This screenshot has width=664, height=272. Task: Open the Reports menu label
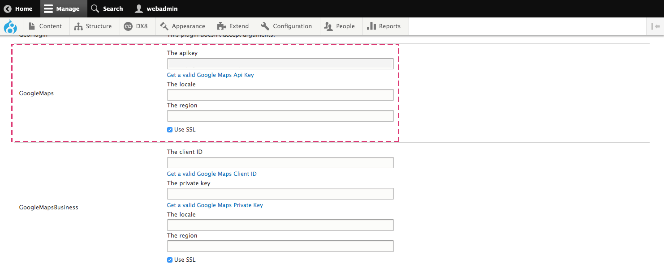pos(390,26)
